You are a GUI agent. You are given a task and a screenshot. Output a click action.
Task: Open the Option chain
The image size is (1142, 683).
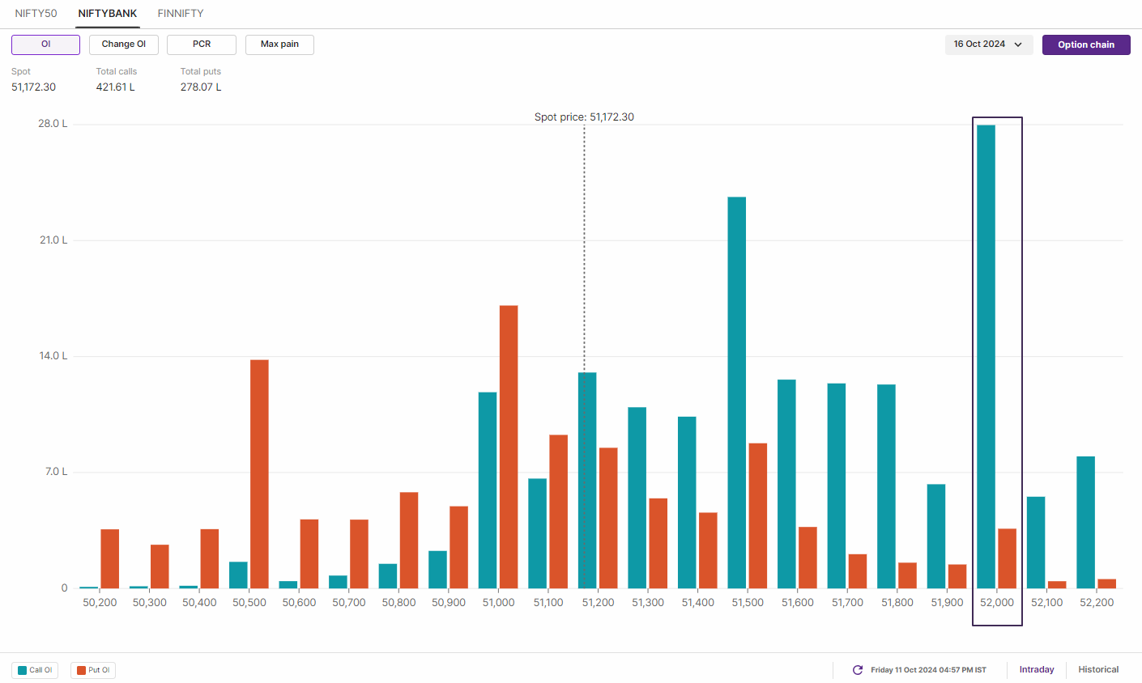(1086, 45)
